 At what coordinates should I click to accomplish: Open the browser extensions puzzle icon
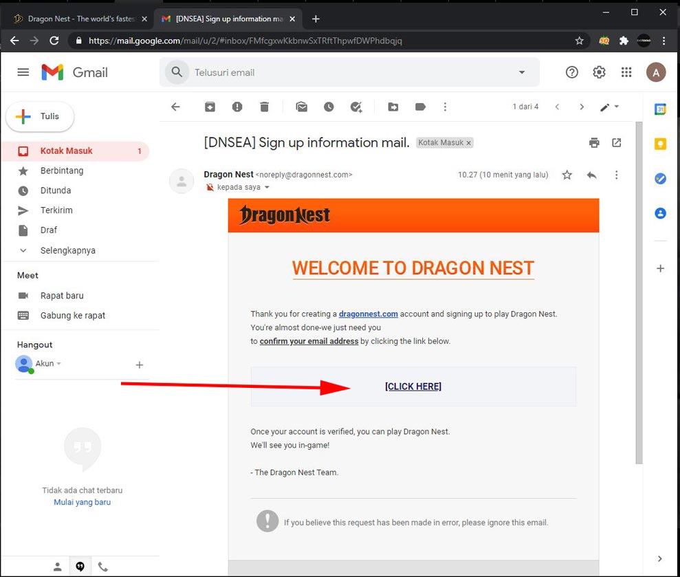(624, 41)
